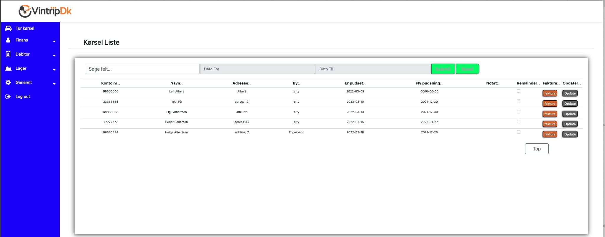Enable Remainder checkbox for Eigil Albertsen
This screenshot has height=237, width=605.
519,112
